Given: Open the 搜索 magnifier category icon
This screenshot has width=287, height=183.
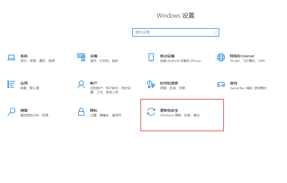Looking at the screenshot, I should tap(11, 112).
